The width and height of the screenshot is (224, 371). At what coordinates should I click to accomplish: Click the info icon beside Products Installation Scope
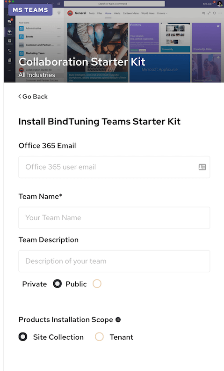[x=118, y=319]
